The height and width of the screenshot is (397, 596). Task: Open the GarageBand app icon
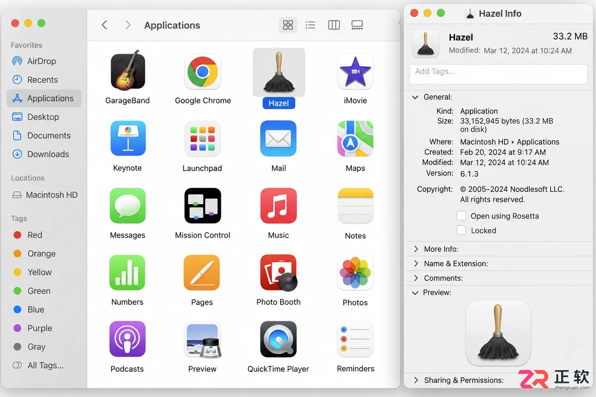click(x=127, y=71)
